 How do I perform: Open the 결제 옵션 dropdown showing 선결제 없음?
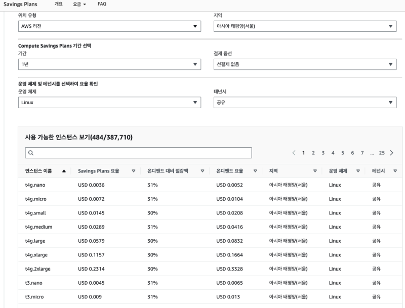point(305,64)
